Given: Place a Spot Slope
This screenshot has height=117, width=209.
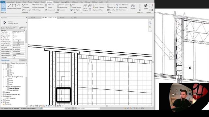Looking at the screenshot, I should pyautogui.click(x=36, y=10).
